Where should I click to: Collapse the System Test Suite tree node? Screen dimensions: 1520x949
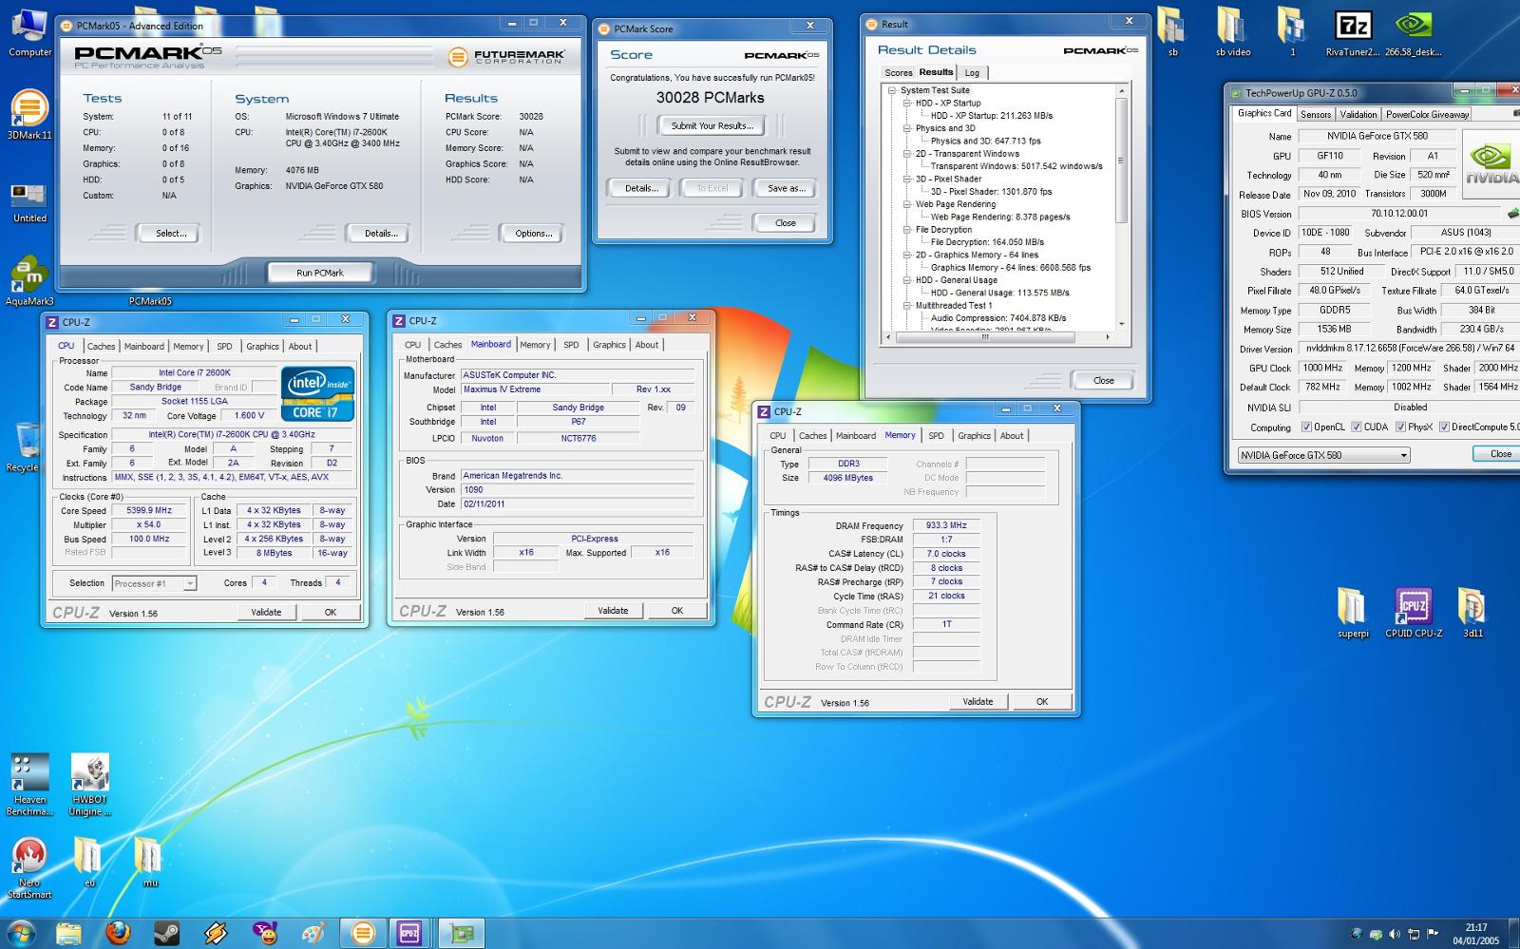892,91
